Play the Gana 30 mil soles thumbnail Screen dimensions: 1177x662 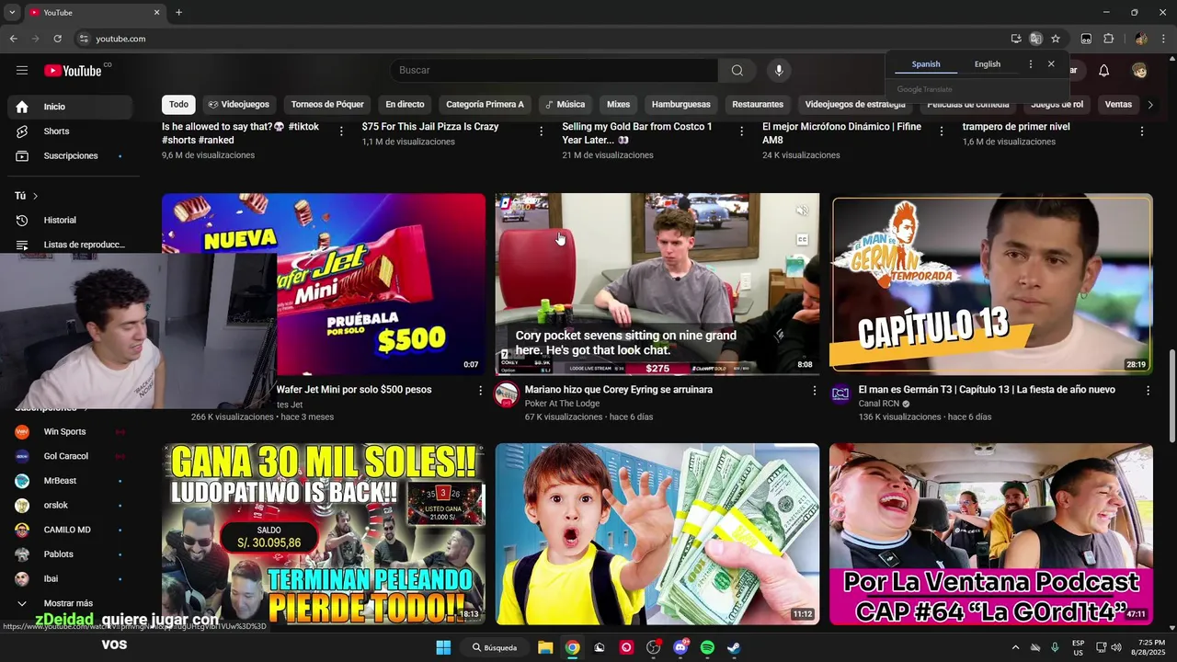tap(324, 534)
